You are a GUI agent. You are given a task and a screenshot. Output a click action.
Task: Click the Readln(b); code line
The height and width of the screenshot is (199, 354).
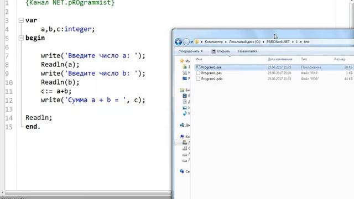pos(60,82)
